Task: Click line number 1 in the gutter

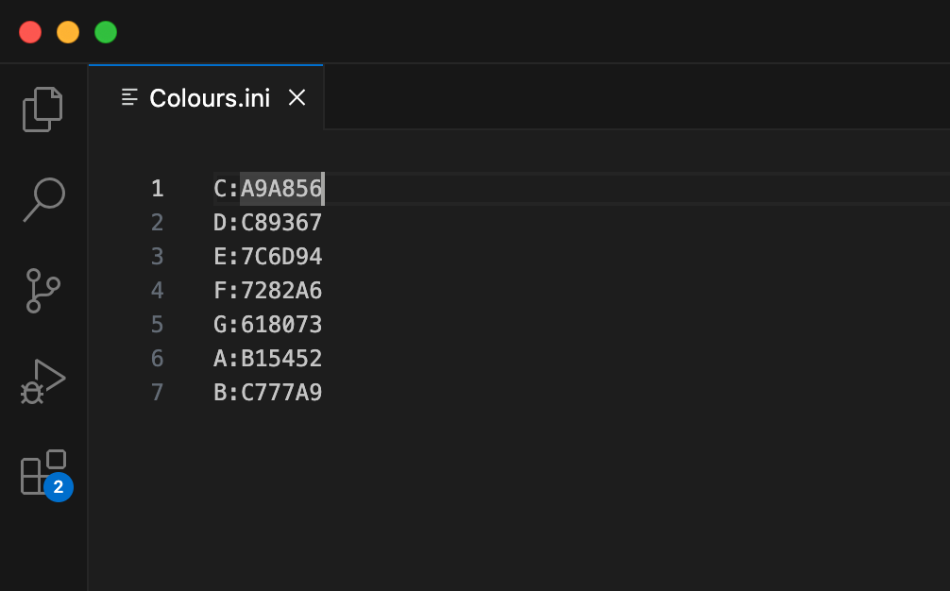Action: 158,189
